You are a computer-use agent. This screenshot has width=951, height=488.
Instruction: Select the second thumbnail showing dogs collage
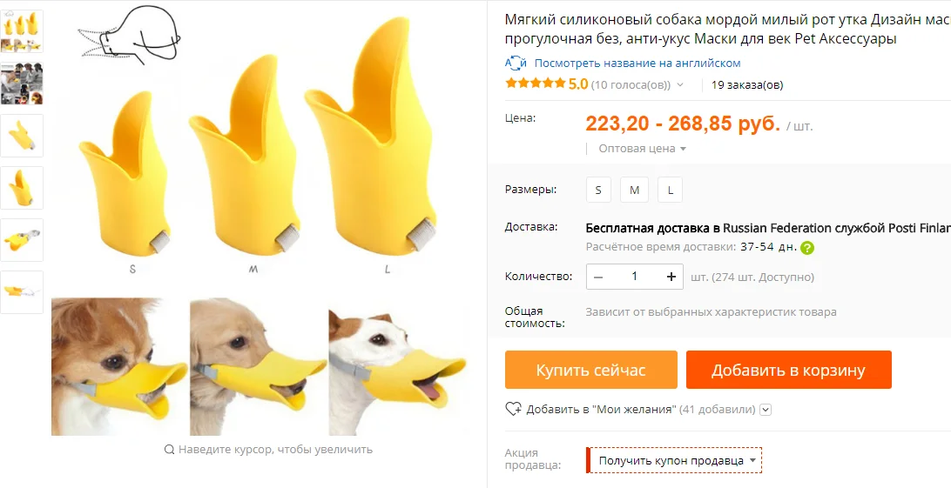[22, 84]
